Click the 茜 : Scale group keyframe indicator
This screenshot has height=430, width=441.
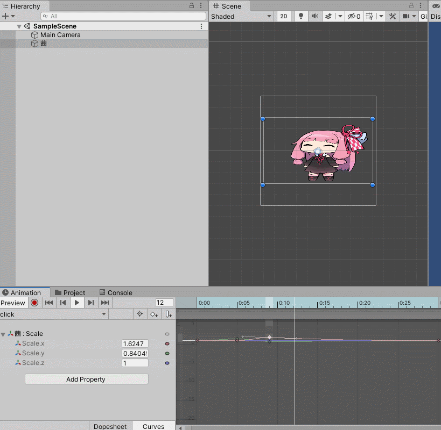click(x=167, y=334)
